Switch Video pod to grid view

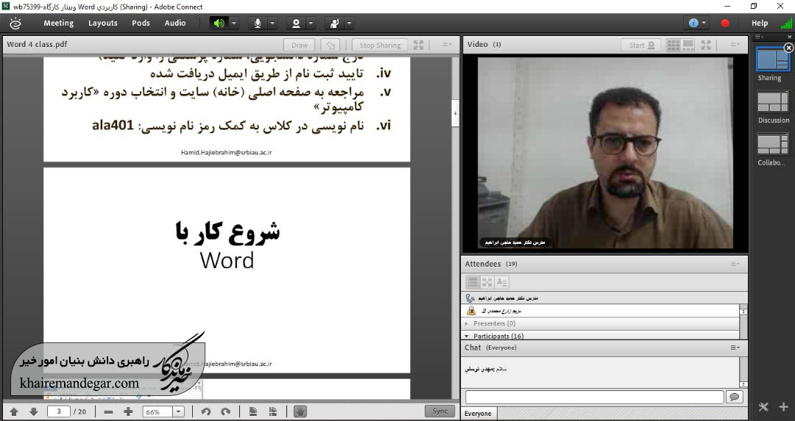[674, 45]
